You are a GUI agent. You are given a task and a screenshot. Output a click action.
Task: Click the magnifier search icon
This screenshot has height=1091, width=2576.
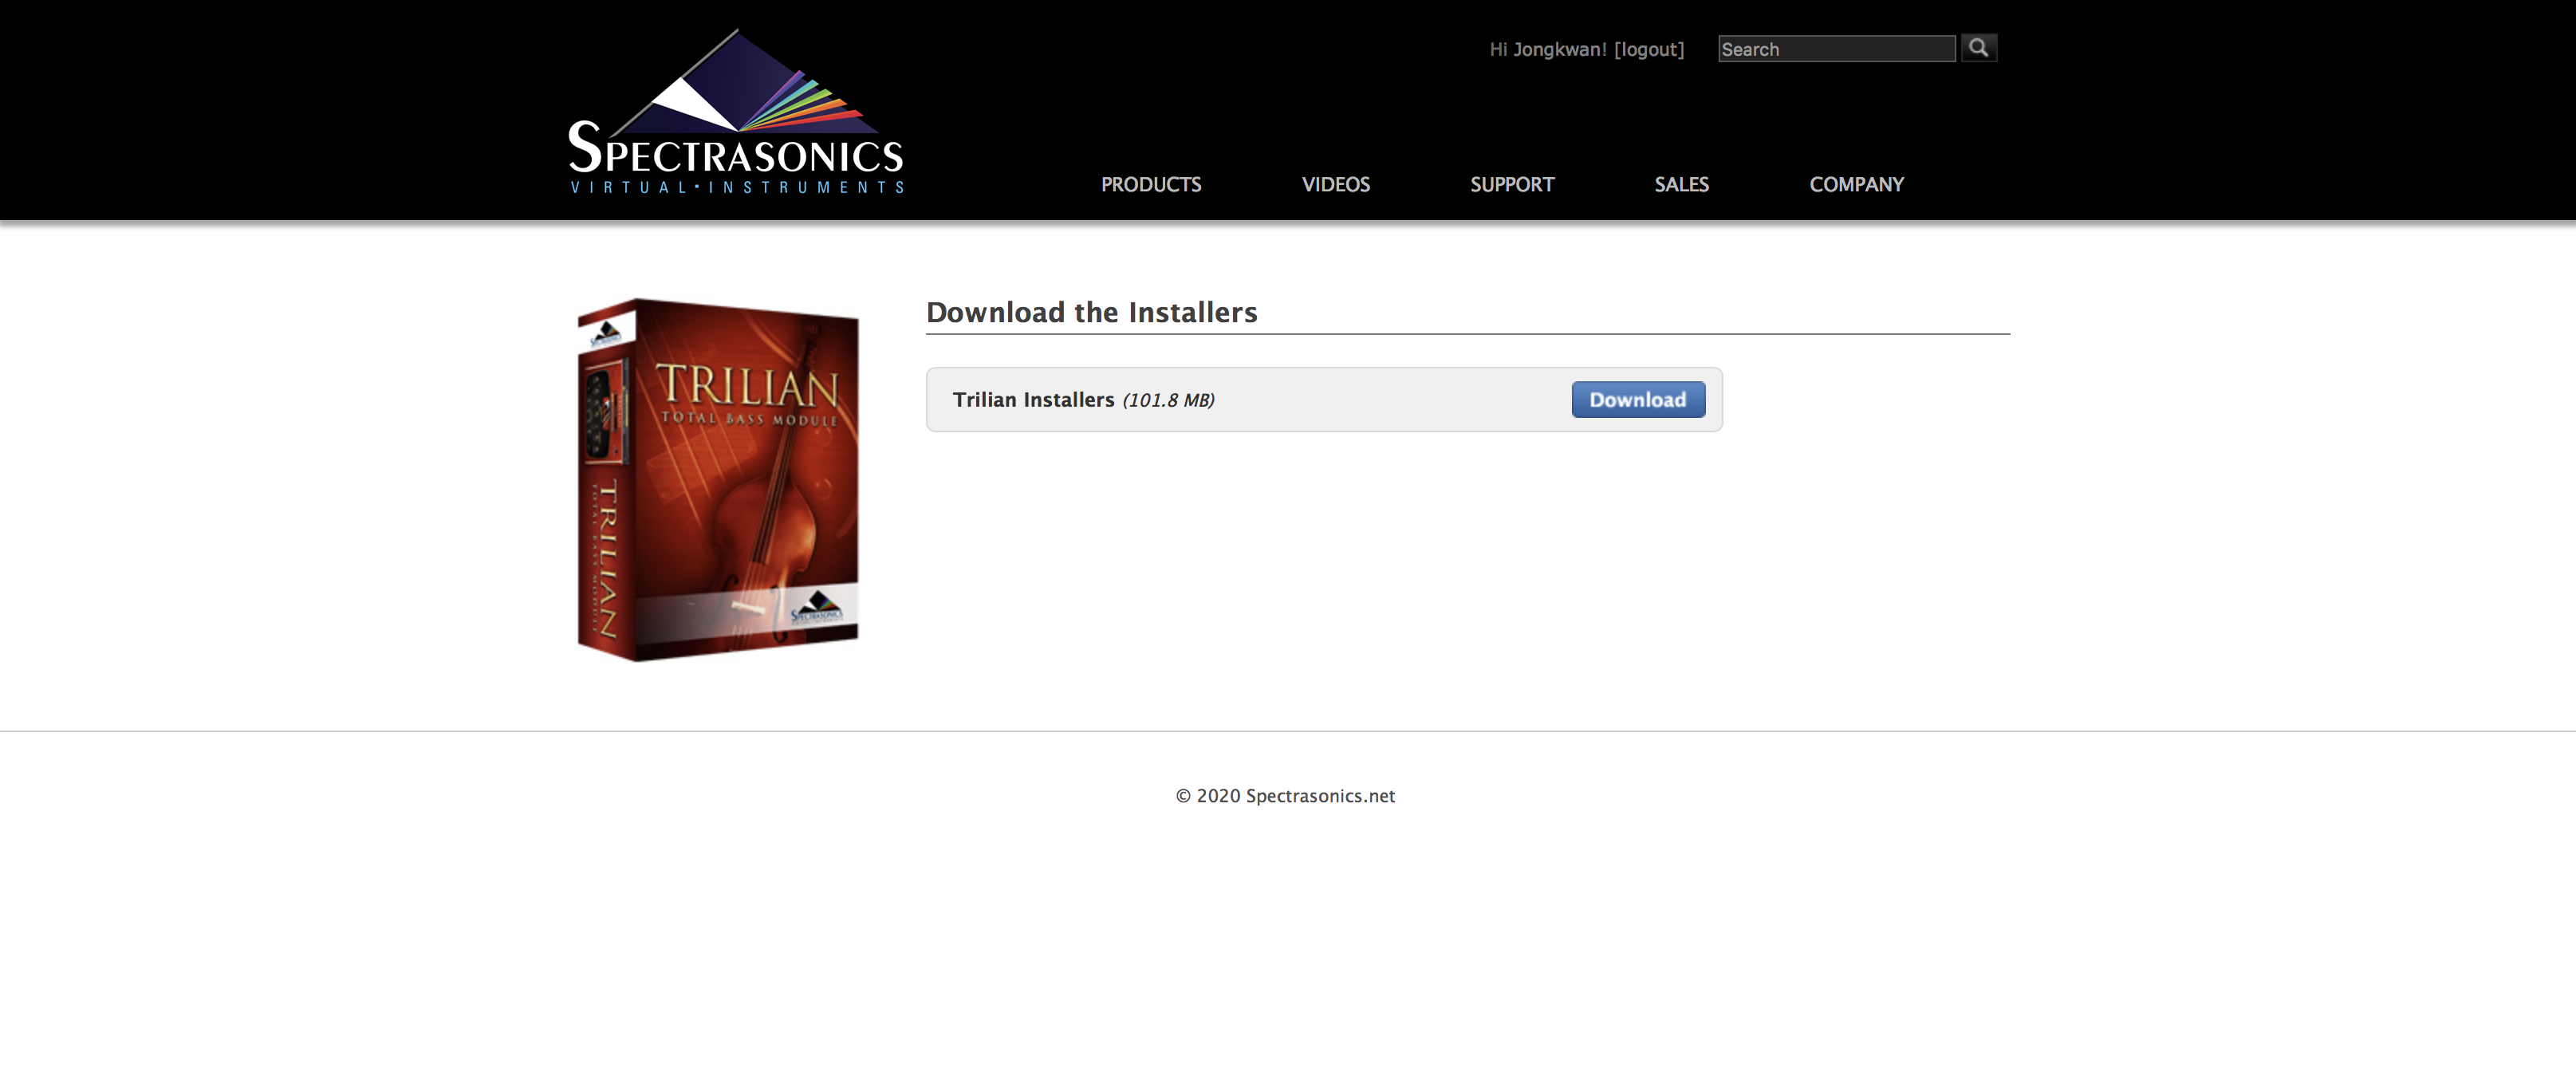[1978, 48]
